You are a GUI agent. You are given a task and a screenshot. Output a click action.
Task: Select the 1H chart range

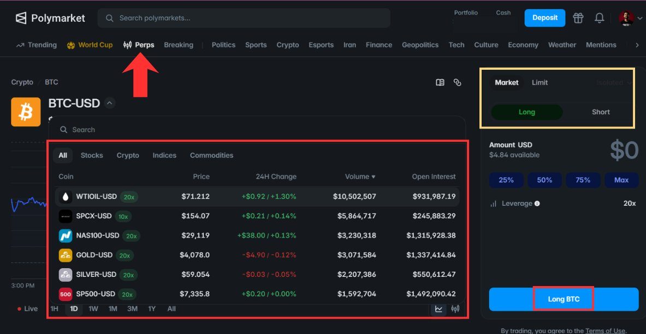point(55,309)
